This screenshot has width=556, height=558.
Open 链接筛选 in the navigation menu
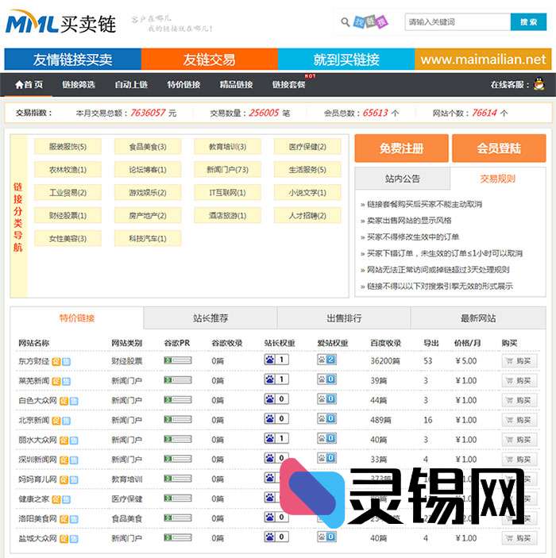(79, 85)
